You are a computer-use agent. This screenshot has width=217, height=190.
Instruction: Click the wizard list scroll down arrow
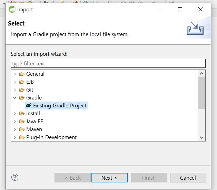point(201,138)
